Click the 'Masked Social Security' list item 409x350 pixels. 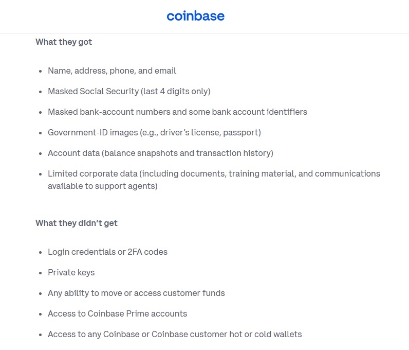click(129, 91)
